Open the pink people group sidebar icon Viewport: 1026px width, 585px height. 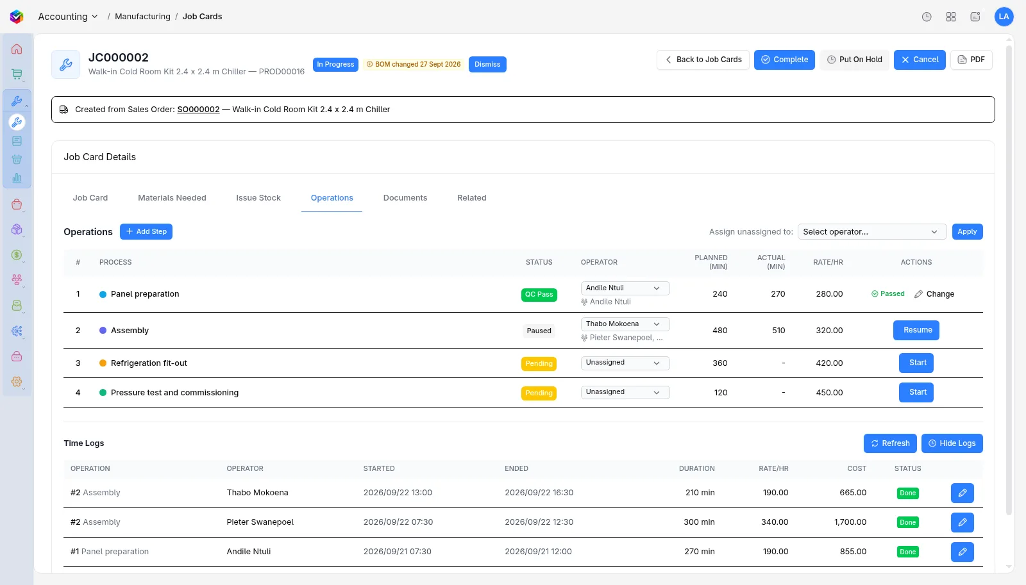(17, 280)
